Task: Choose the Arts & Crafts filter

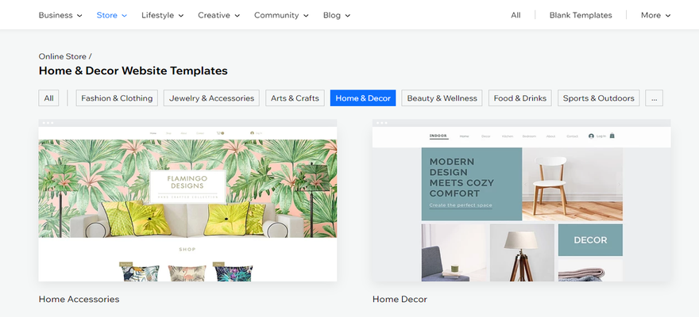Action: 295,98
